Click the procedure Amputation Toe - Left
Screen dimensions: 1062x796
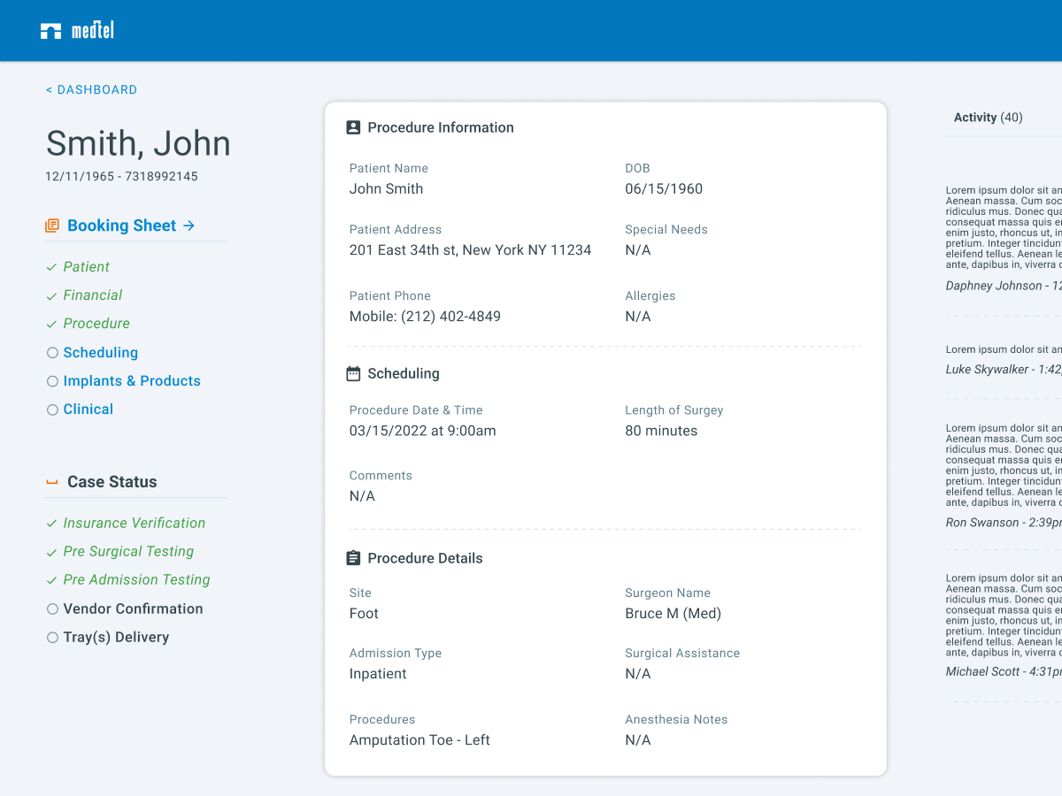coord(419,740)
